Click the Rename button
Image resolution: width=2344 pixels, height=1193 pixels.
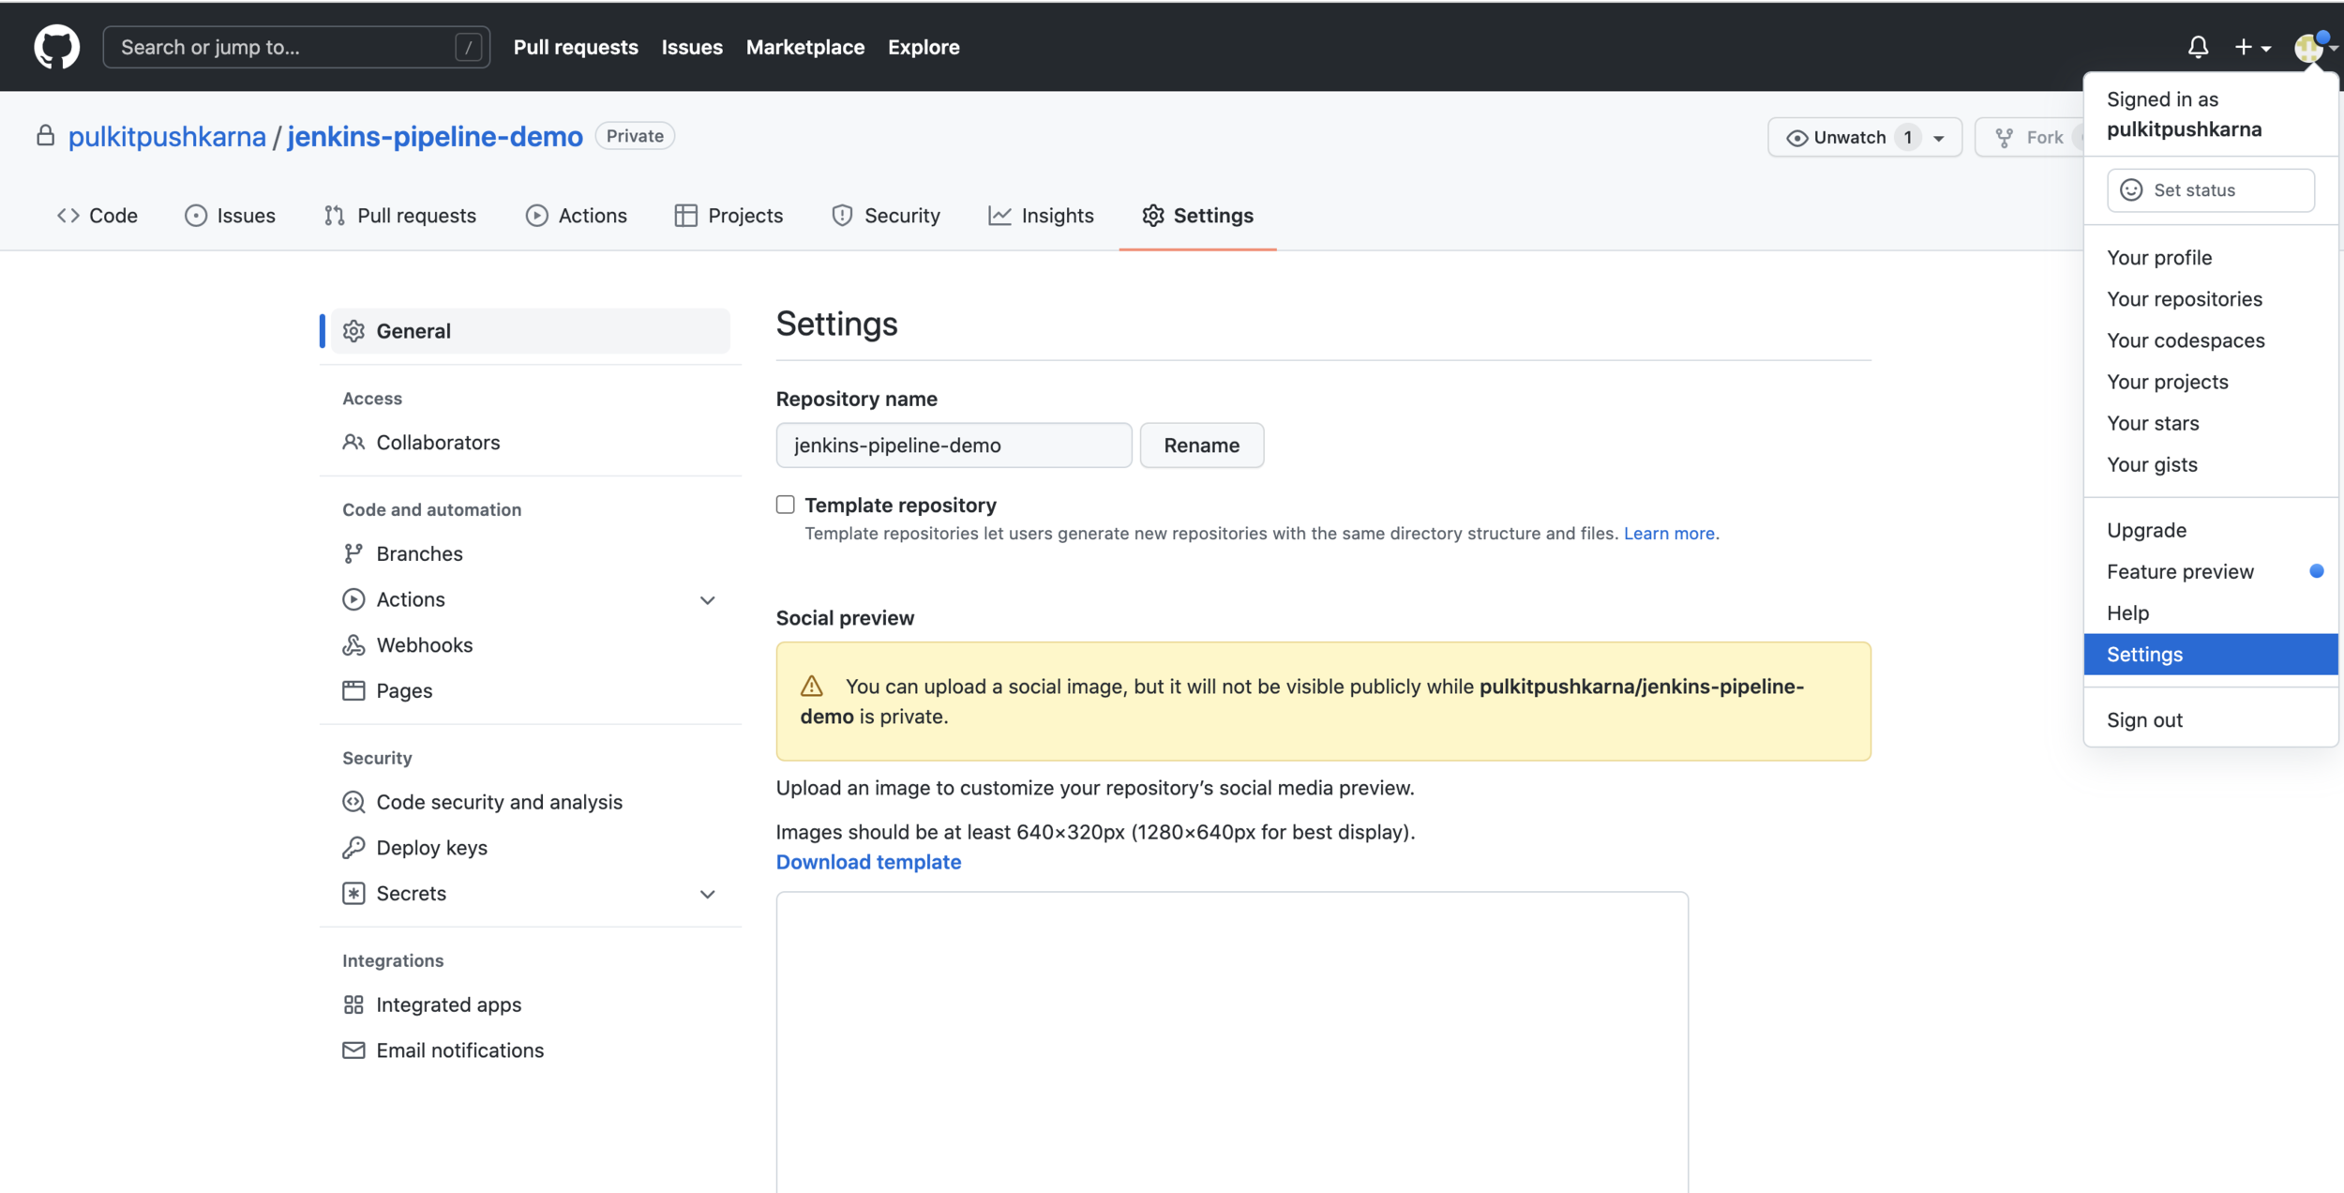coord(1201,445)
